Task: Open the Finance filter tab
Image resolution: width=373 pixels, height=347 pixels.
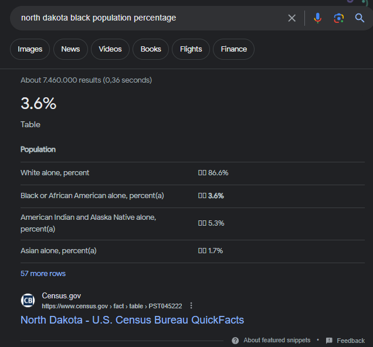Action: pos(233,49)
